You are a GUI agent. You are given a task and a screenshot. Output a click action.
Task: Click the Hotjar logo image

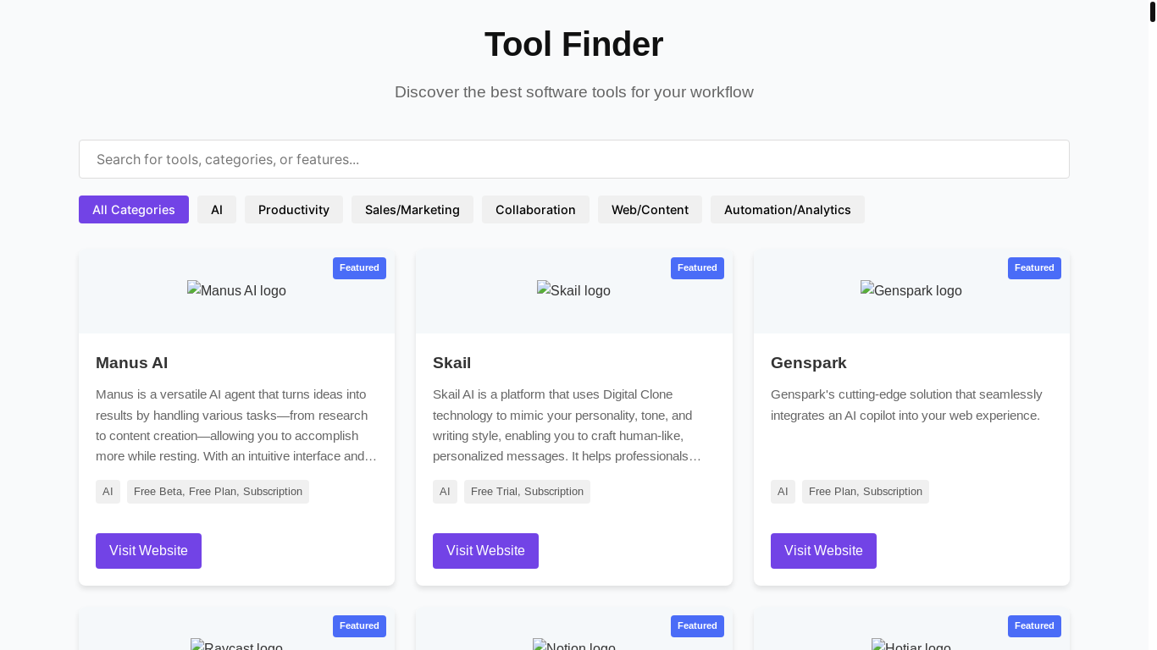pyautogui.click(x=911, y=645)
